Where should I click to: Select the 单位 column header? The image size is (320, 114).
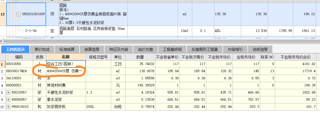(118, 57)
